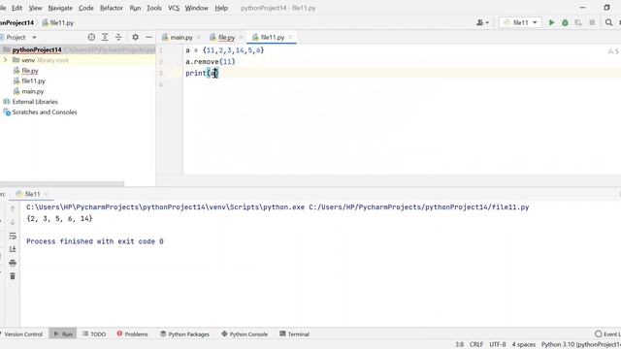
Task: Open the user account icon dropdown
Action: [482, 22]
